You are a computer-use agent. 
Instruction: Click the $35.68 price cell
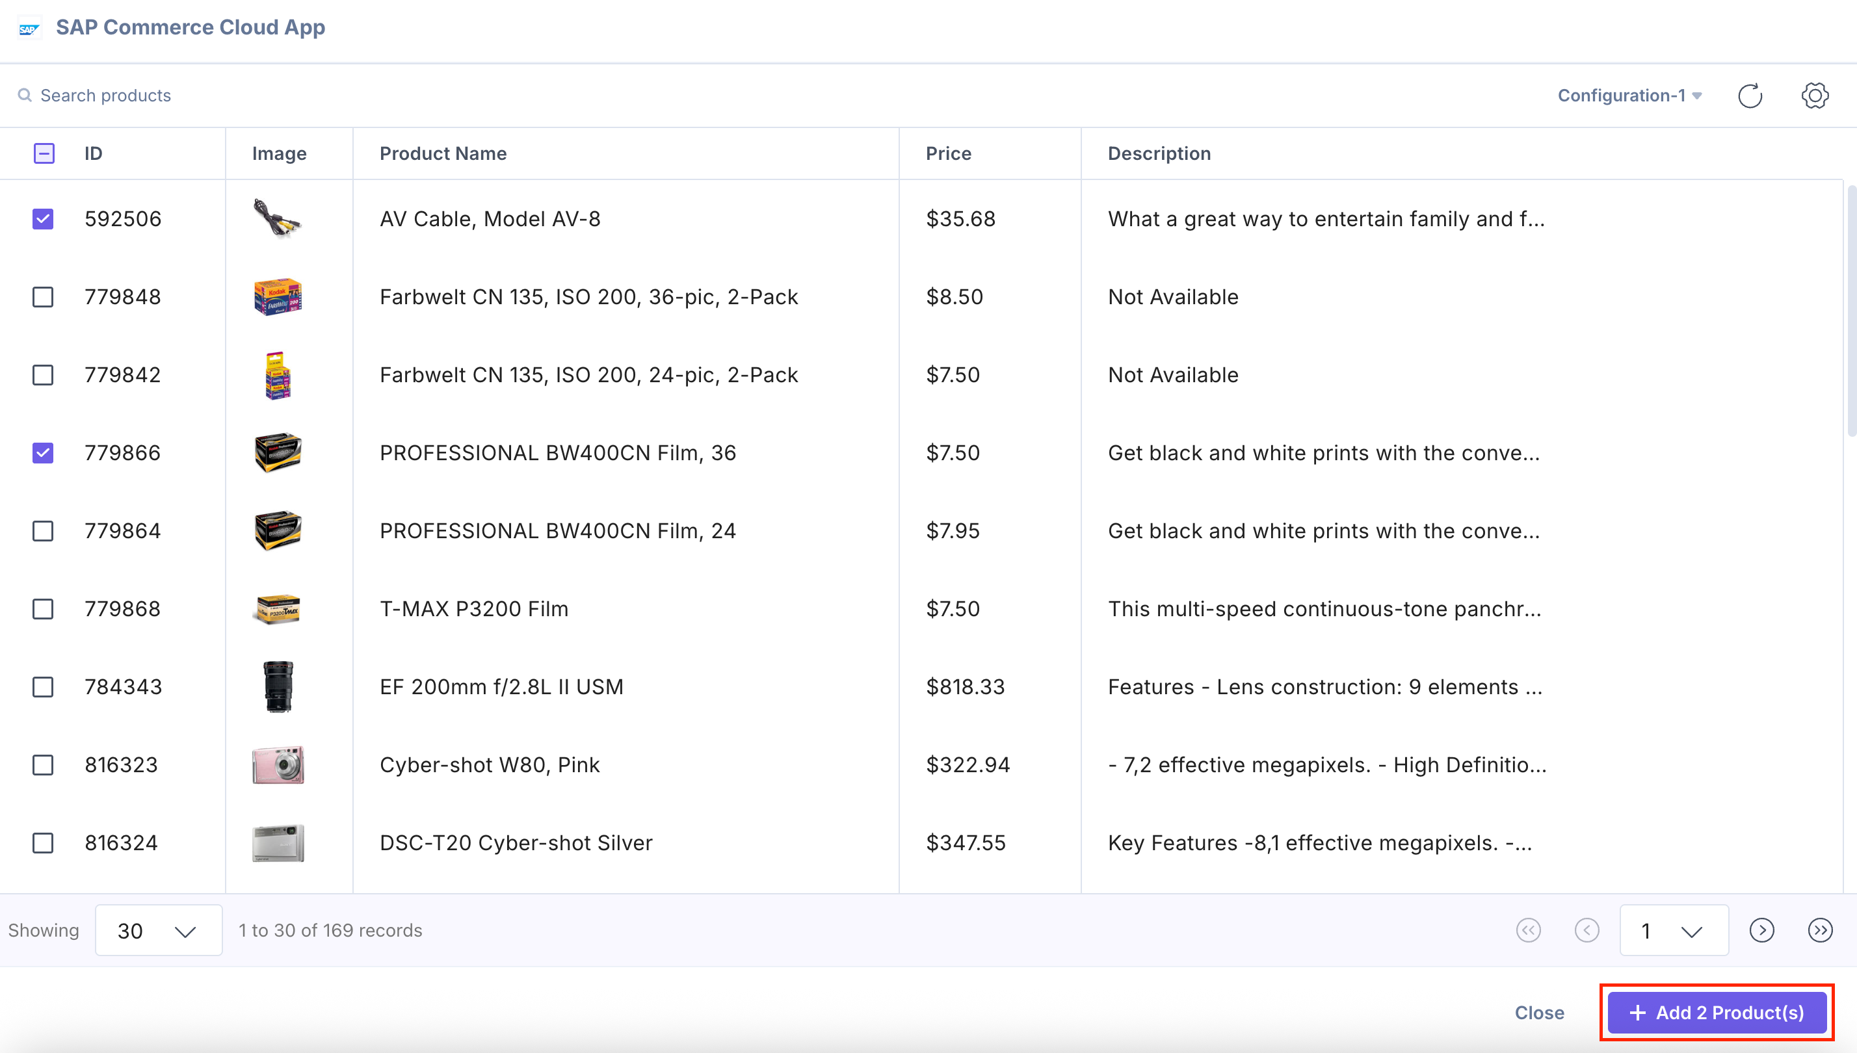click(961, 218)
